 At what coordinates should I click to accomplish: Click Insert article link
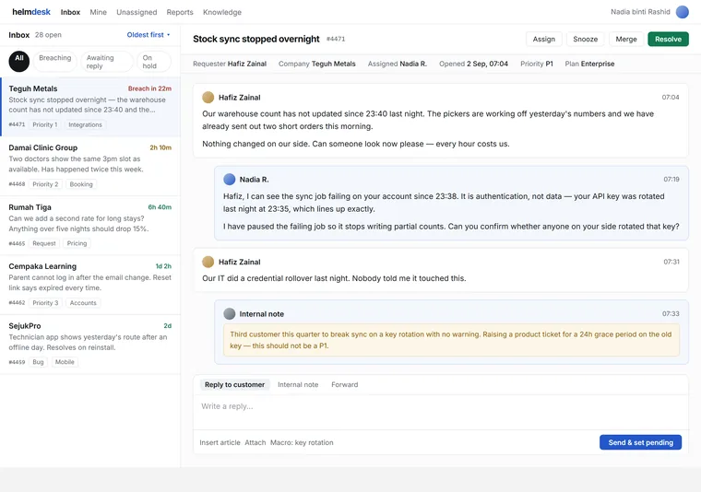point(220,442)
